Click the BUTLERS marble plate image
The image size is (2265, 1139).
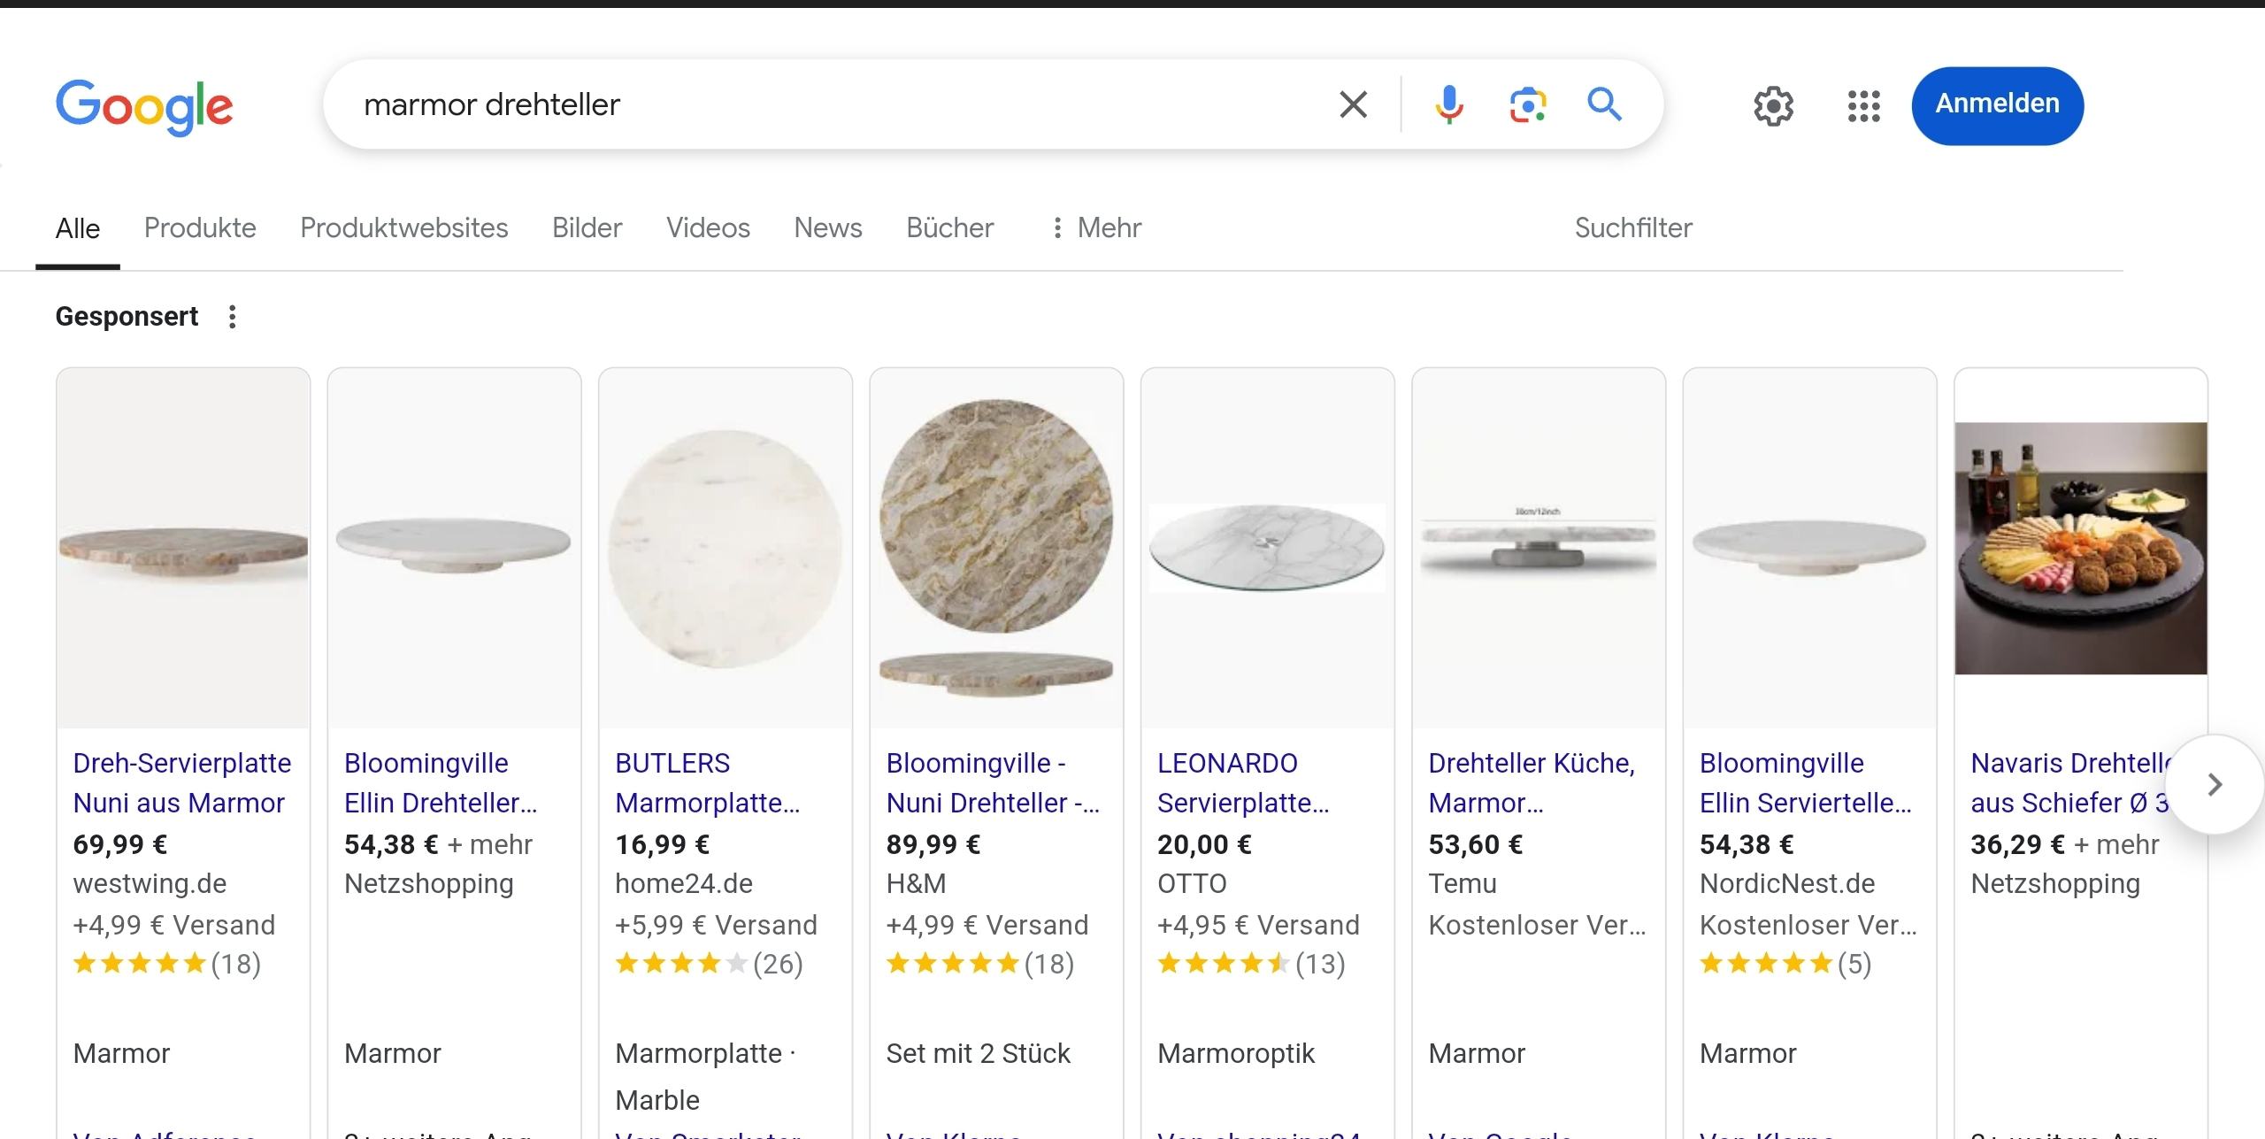(x=726, y=549)
